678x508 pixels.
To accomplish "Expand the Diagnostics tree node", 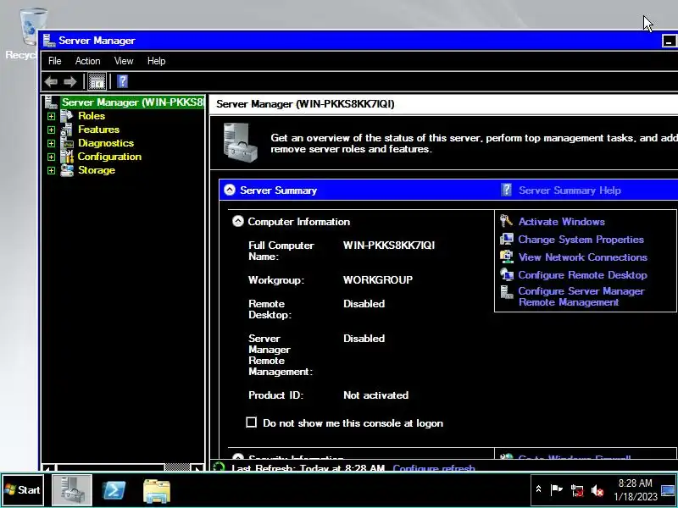I will 51,143.
